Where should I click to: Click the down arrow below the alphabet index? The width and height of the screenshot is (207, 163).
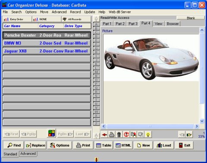[x=96, y=135]
